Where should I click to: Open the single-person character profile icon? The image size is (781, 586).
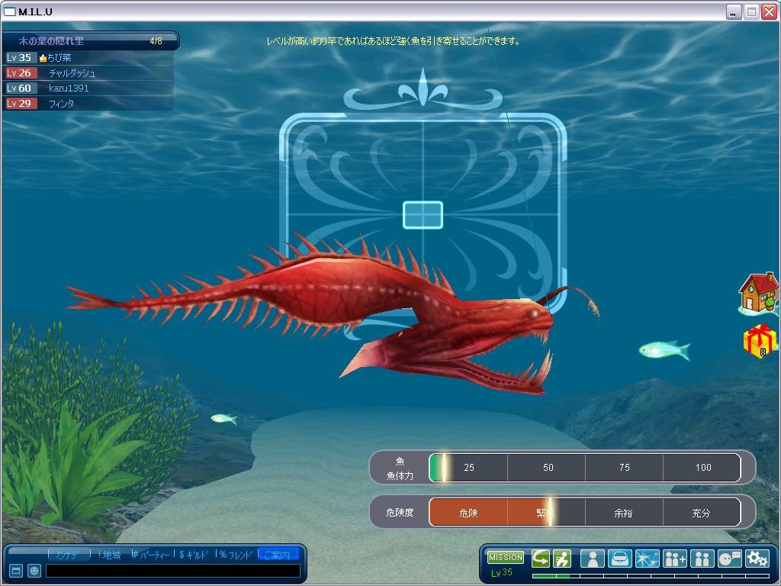(x=592, y=559)
